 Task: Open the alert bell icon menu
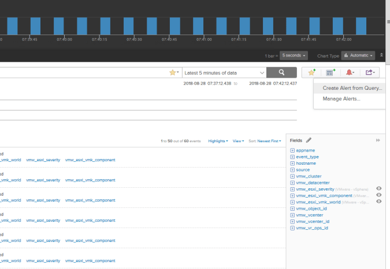tap(350, 73)
